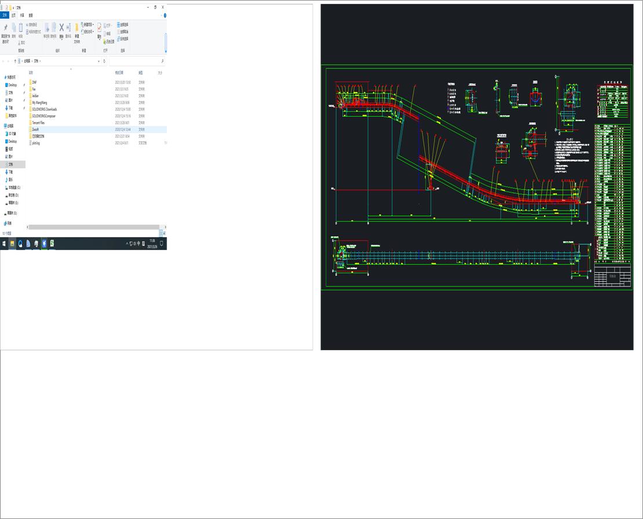The height and width of the screenshot is (519, 643).
Task: Click the Copy icon in the ribbon
Action: [x=13, y=27]
